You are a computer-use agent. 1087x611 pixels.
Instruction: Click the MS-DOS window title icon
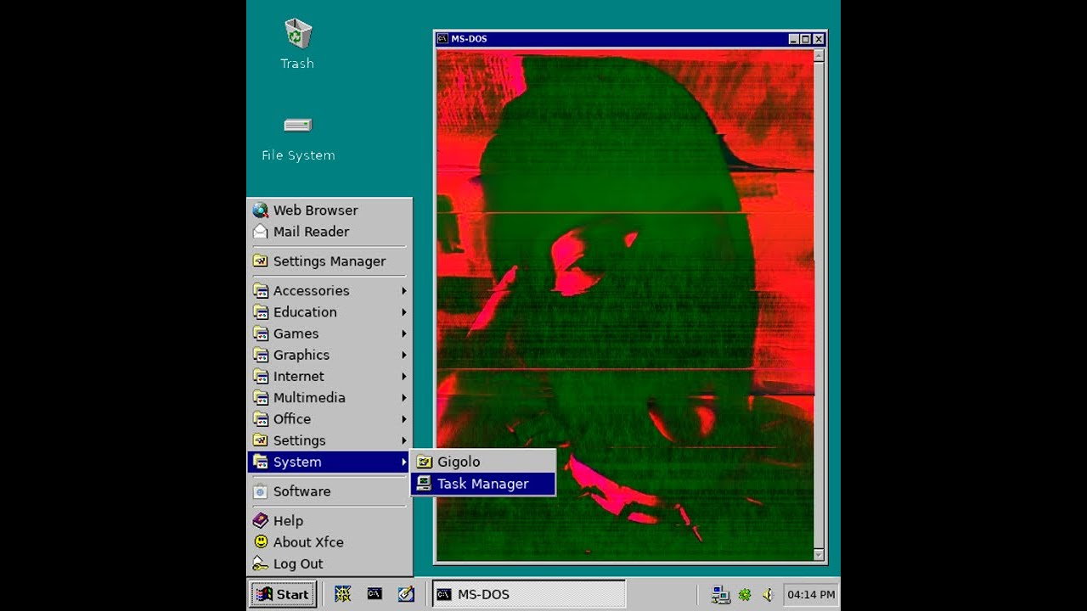point(442,39)
